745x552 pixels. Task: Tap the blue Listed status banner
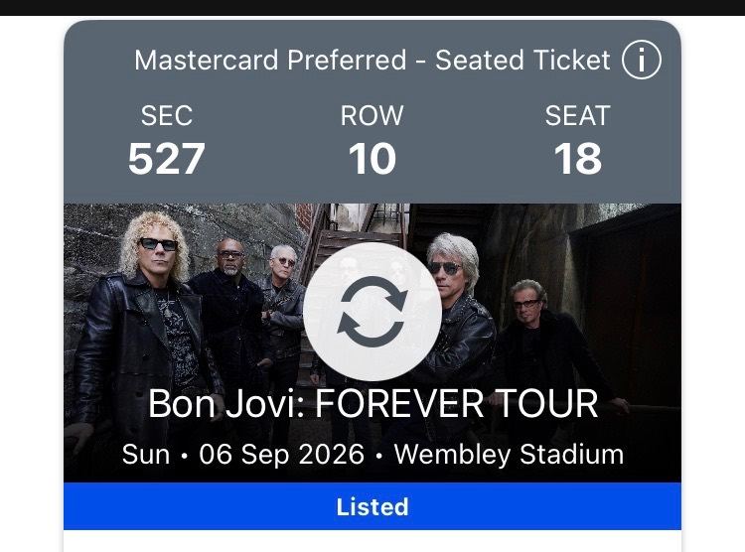tap(372, 507)
